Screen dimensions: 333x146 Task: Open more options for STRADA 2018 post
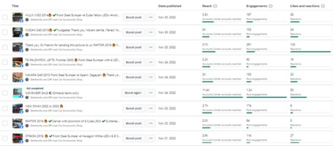pyautogui.click(x=151, y=138)
